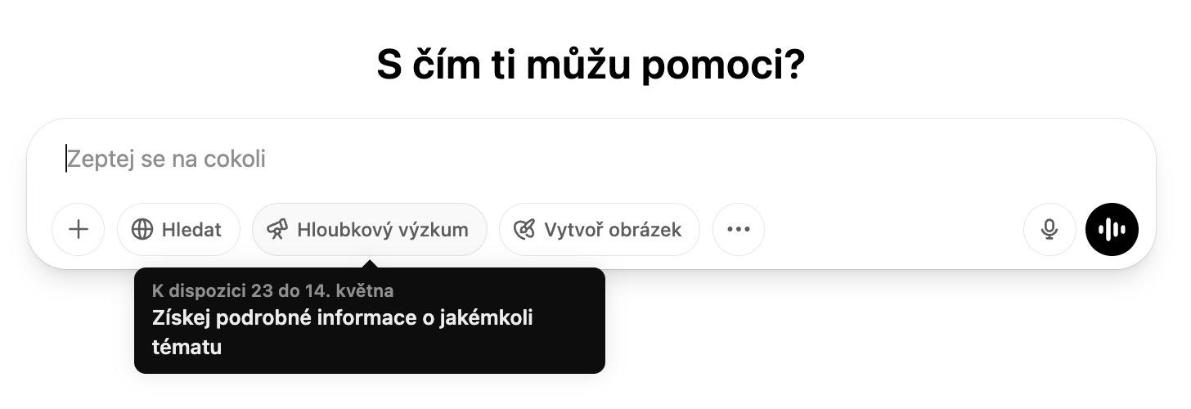Enable the Hloubkový výzkum mode
The width and height of the screenshot is (1191, 409).
tap(370, 230)
